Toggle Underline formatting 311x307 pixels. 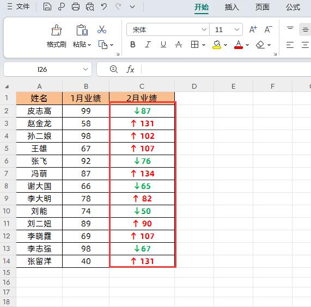(x=163, y=45)
